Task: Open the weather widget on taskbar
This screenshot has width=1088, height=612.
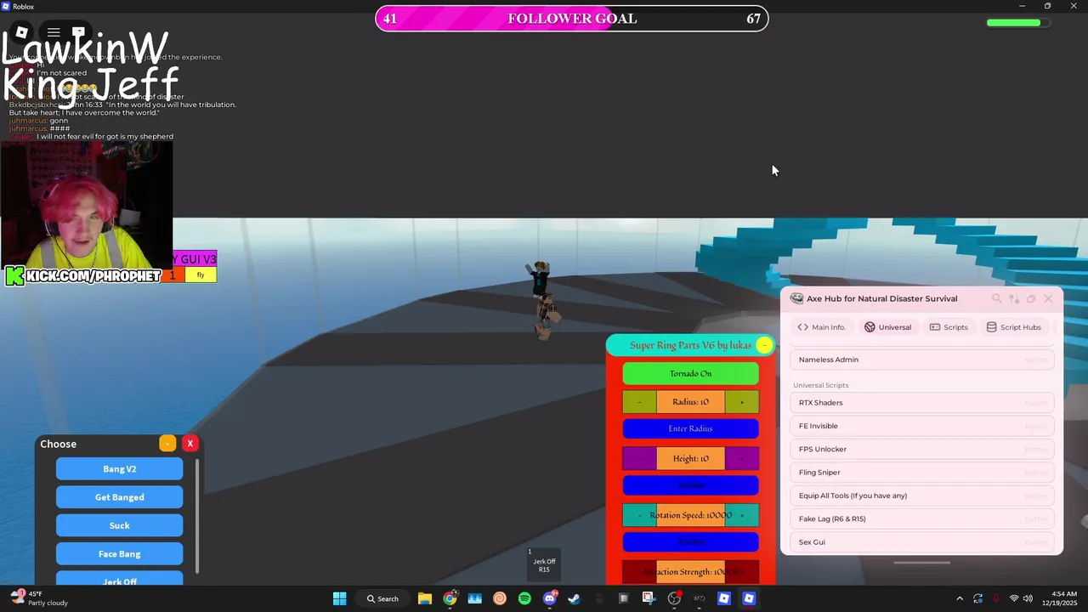Action: click(38, 598)
